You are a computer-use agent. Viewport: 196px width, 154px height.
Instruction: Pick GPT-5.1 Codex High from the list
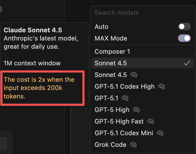124,87
